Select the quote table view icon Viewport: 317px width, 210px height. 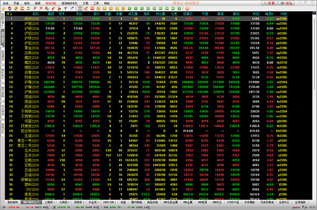pos(80,8)
